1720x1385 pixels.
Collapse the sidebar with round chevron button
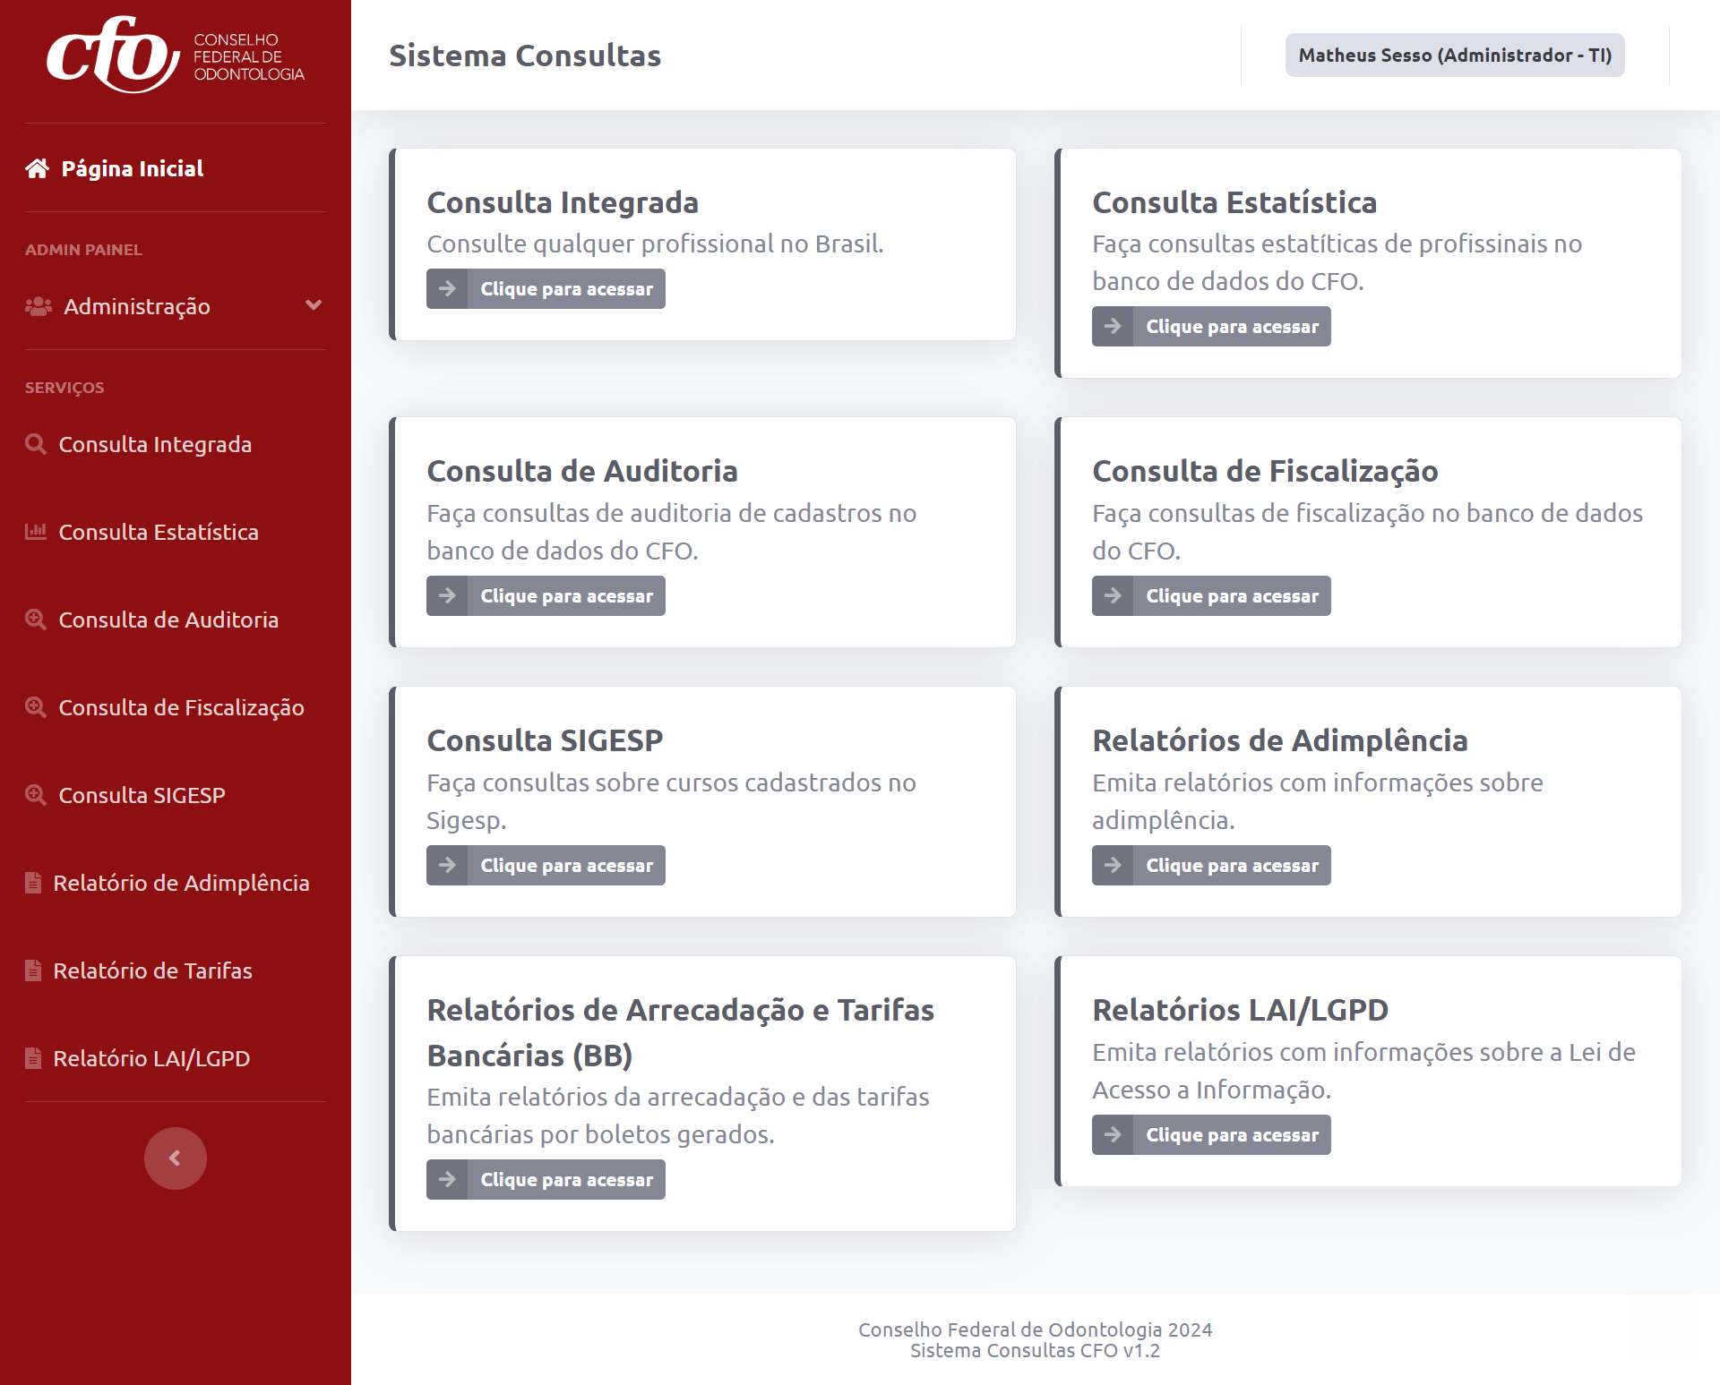tap(176, 1158)
